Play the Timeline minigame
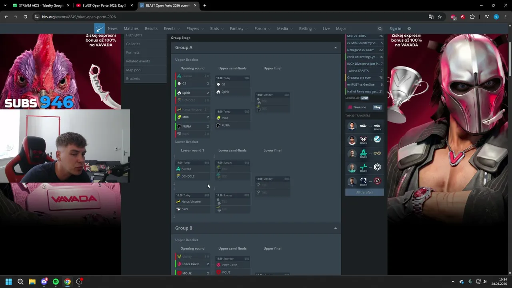512x288 pixels. point(377,107)
